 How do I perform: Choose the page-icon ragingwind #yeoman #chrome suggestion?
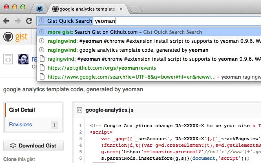tap(149, 59)
